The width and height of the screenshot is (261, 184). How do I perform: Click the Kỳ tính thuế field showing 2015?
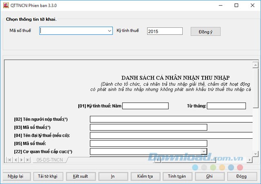pos(165,31)
